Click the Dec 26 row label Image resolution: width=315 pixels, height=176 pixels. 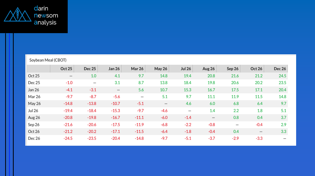point(34,138)
